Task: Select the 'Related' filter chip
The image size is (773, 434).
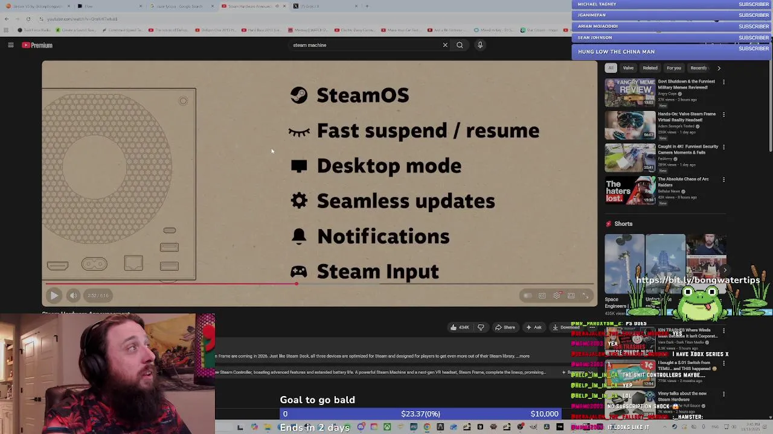Action: [650, 68]
